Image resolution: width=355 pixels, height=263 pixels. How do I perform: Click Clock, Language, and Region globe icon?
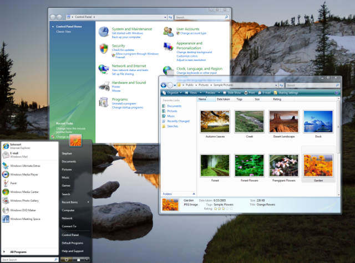pyautogui.click(x=168, y=70)
